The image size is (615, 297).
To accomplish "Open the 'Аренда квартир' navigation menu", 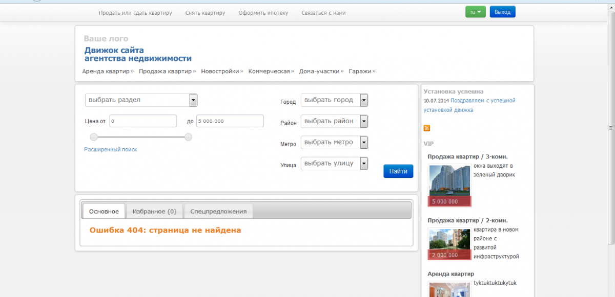I will (106, 72).
